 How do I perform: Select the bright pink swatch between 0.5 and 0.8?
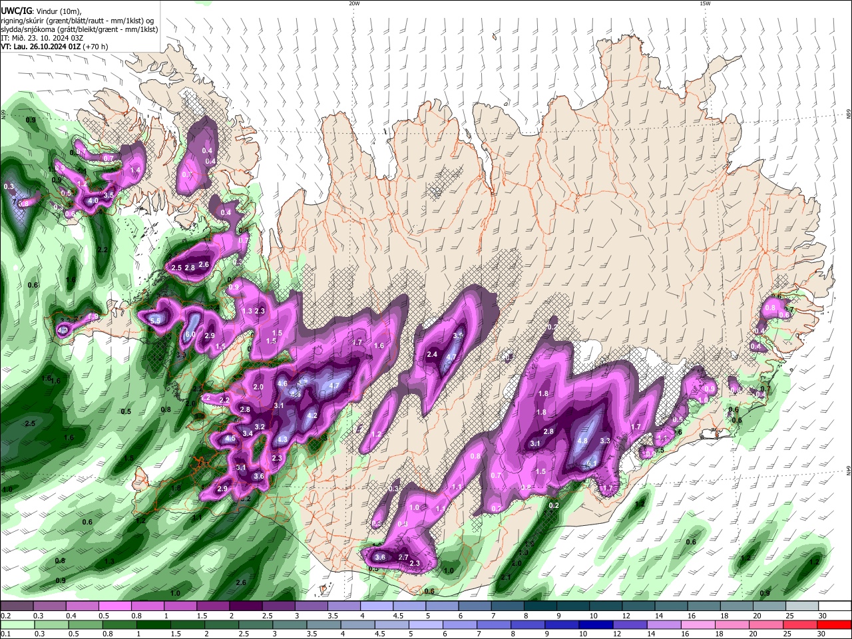(114, 606)
